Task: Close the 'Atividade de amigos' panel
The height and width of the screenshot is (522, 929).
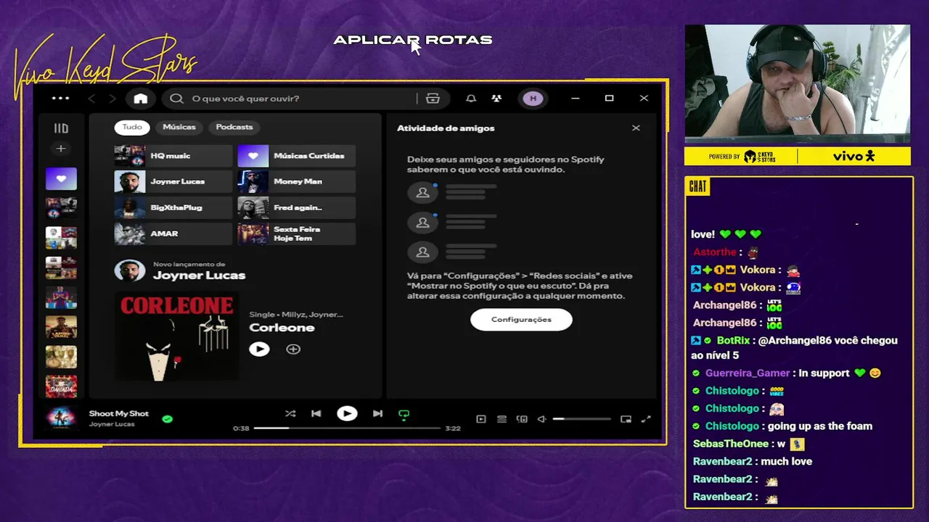Action: 636,128
